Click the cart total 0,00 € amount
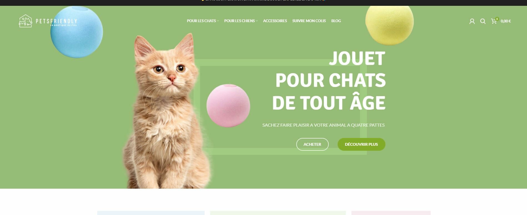Viewport: 527px width, 215px height. pos(506,21)
